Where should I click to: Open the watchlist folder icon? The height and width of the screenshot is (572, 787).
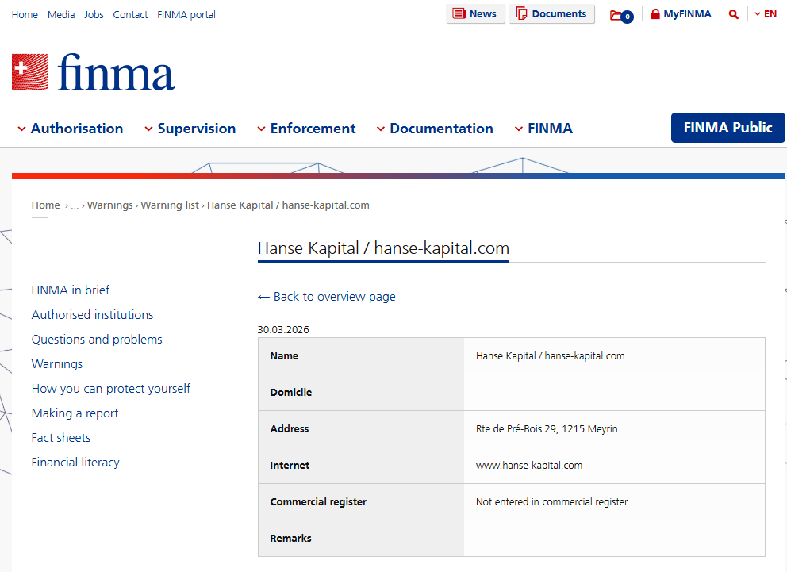tap(621, 16)
